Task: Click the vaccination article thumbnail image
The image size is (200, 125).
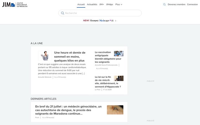Action: 119,54
